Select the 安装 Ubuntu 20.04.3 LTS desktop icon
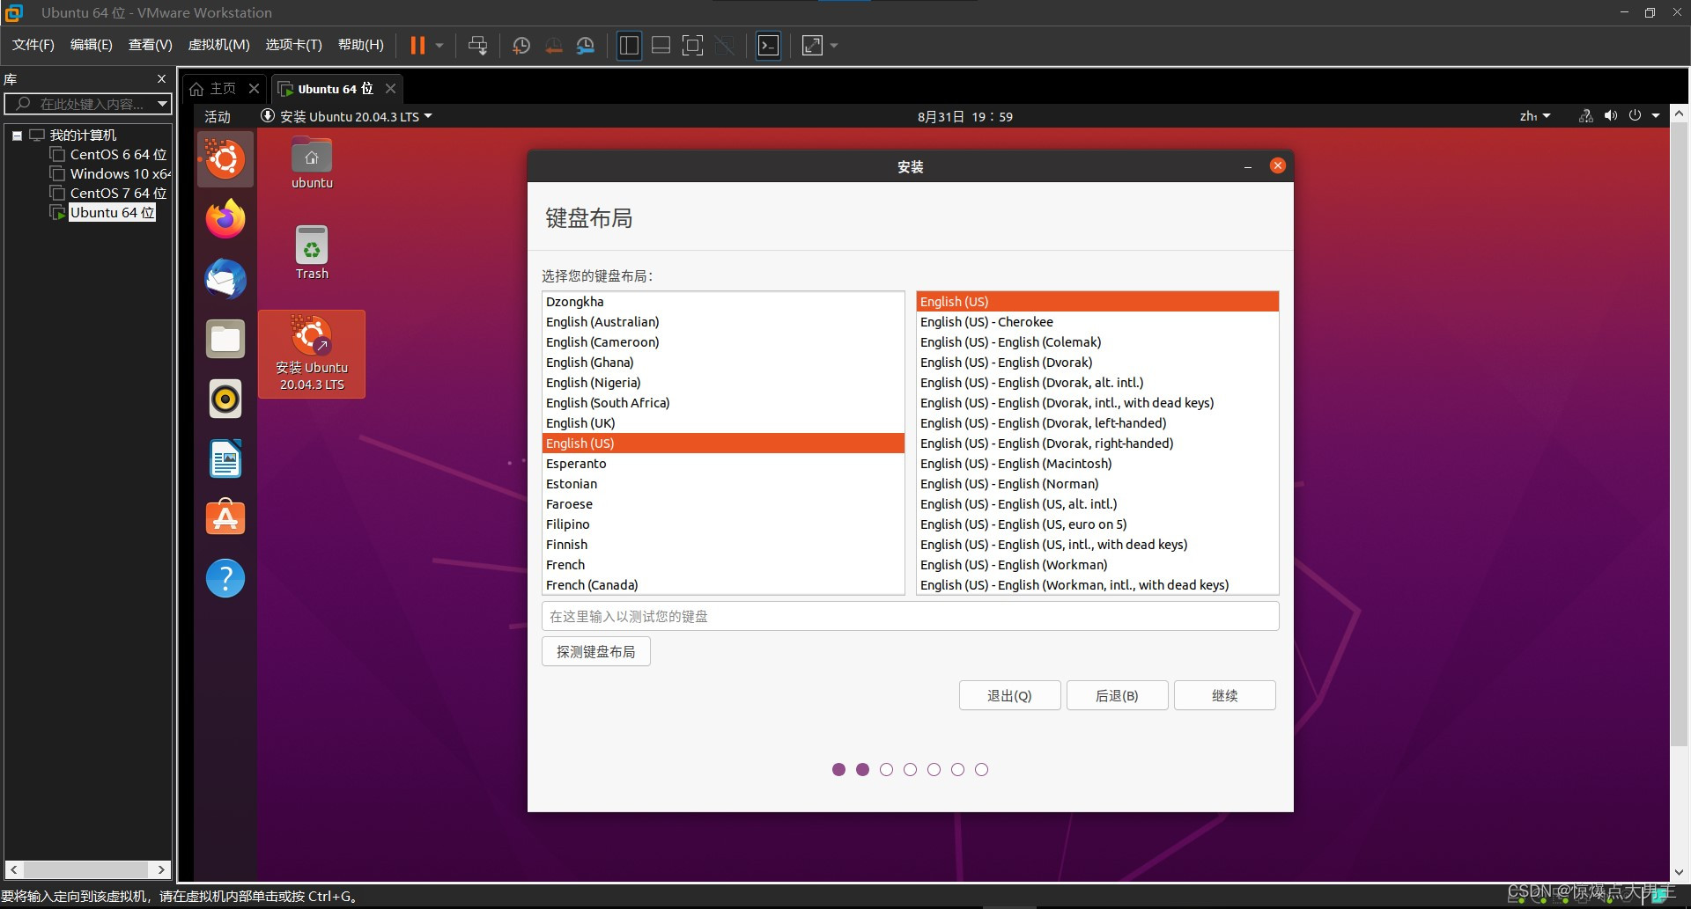1691x909 pixels. (312, 354)
